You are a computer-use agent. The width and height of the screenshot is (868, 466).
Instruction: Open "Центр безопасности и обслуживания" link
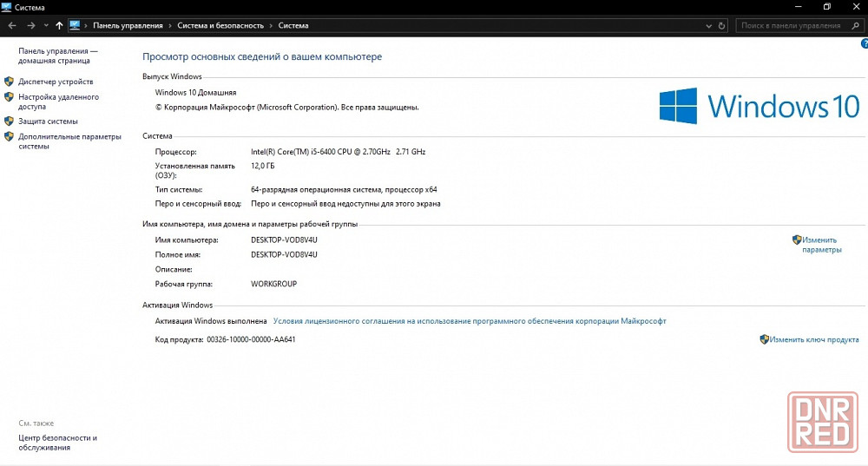(57, 443)
